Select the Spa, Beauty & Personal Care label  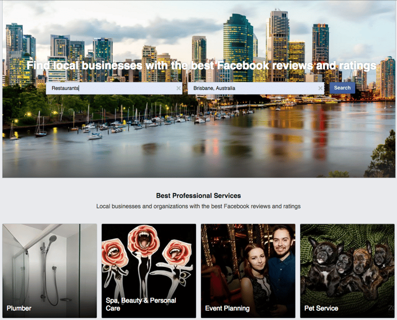click(141, 305)
